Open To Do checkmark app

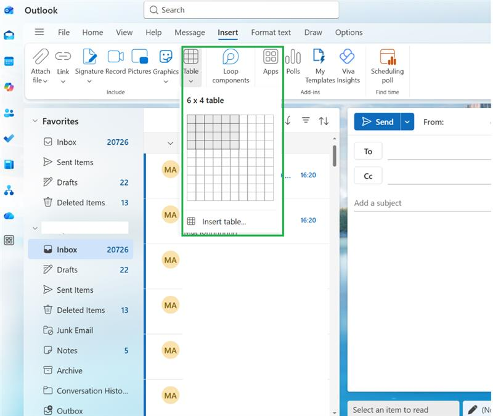[9, 138]
